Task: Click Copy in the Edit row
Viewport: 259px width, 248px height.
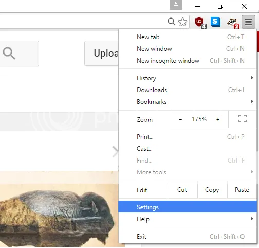Action: [x=212, y=190]
